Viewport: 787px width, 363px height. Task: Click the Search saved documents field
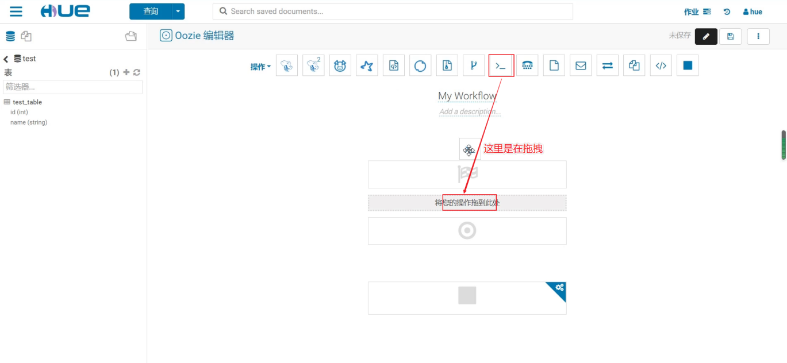point(393,11)
